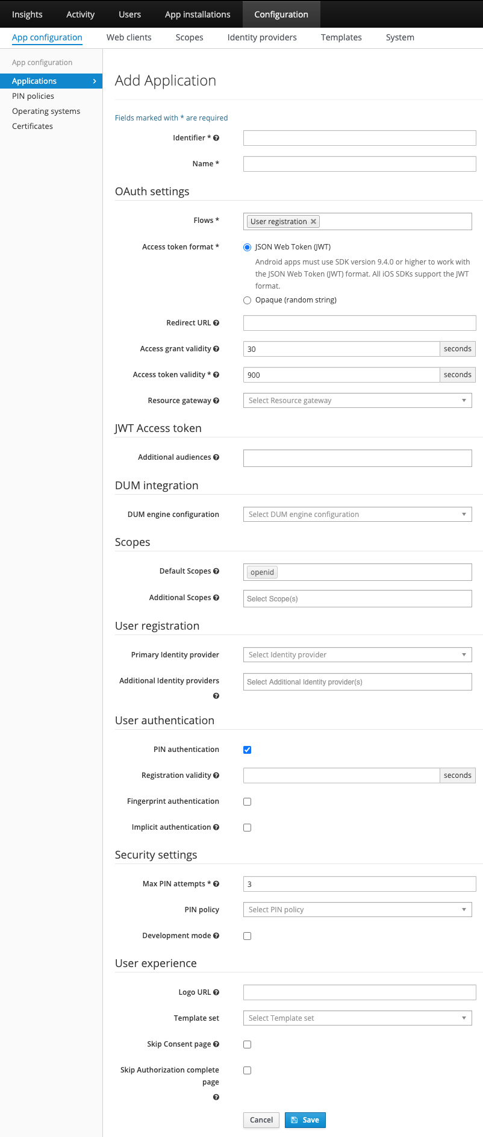Viewport: 483px width, 1137px height.
Task: Select the Opaque access token format
Action: pos(247,299)
